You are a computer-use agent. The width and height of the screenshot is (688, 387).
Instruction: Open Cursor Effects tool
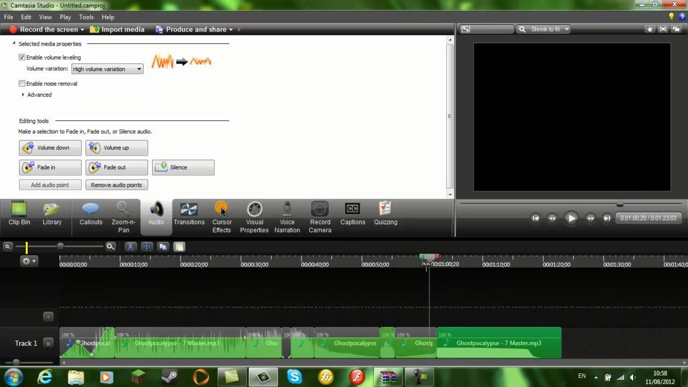[x=221, y=217]
